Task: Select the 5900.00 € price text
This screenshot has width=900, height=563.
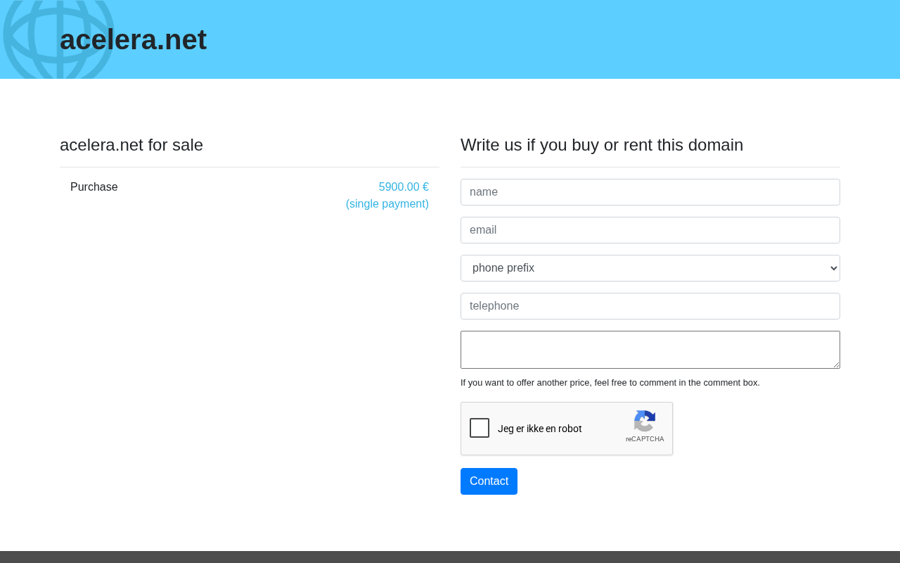Action: [x=404, y=187]
